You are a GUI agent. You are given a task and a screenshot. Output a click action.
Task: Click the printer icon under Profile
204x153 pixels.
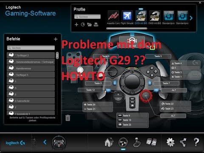tap(96, 25)
